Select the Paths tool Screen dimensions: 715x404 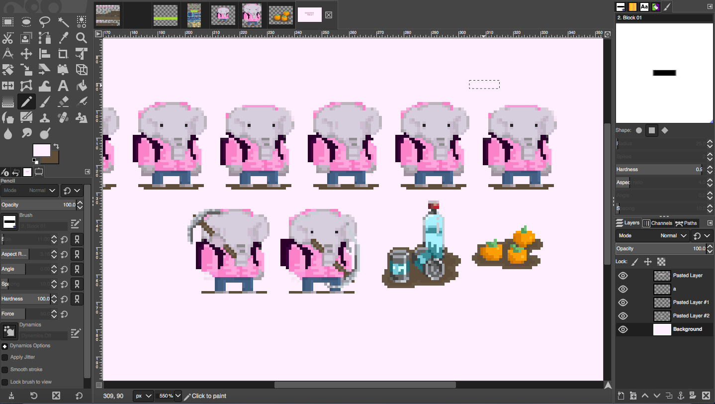pyautogui.click(x=45, y=38)
